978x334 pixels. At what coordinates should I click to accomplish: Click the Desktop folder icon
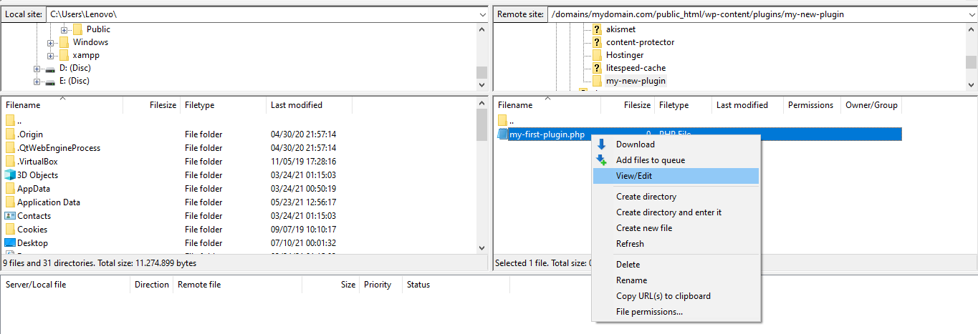coord(10,243)
